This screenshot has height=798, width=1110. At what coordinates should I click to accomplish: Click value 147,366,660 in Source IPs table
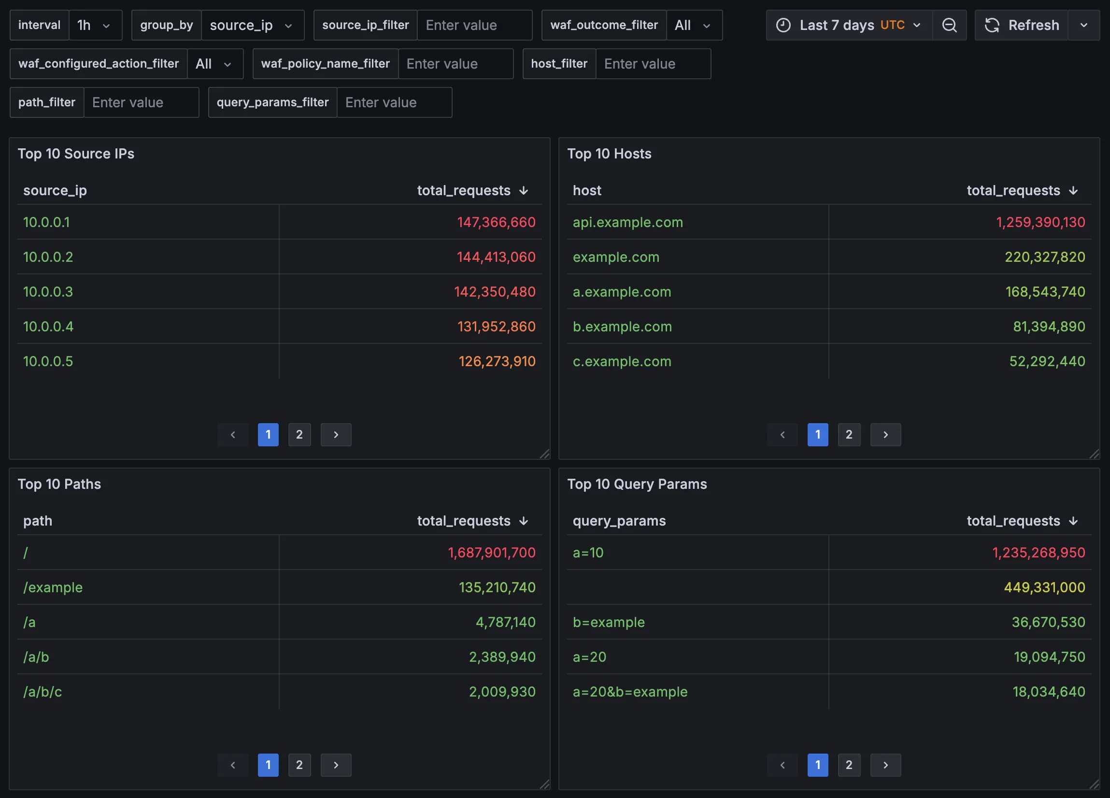pyautogui.click(x=496, y=222)
